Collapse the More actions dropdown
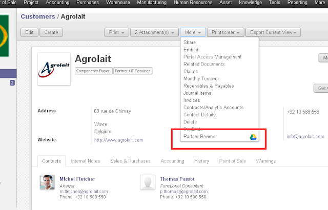The height and width of the screenshot is (210, 328). [193, 32]
